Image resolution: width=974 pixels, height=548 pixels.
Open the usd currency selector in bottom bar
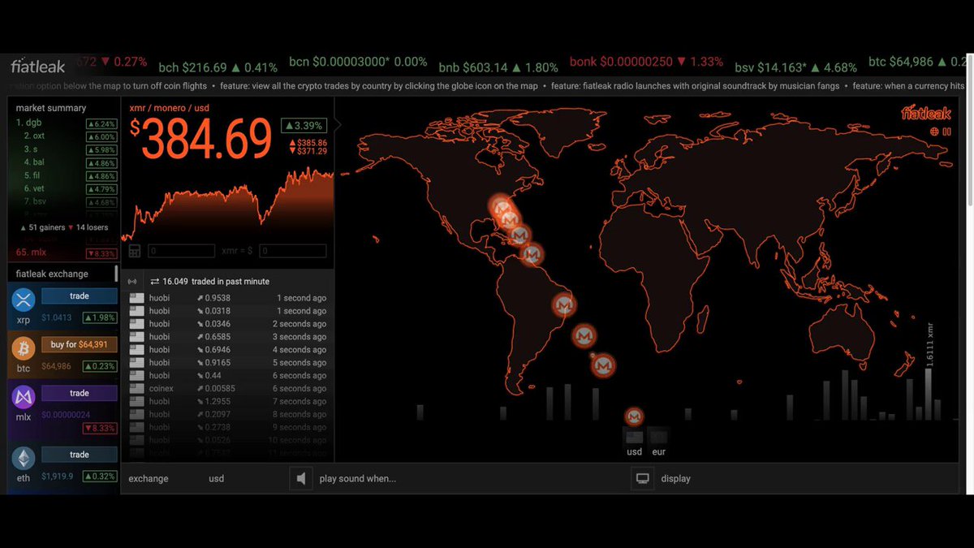216,479
